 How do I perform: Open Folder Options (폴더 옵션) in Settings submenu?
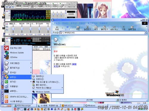pos(48,85)
